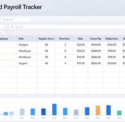Select gross pay cell $924.00
This screenshot has width=125, height=122.
[96, 45]
